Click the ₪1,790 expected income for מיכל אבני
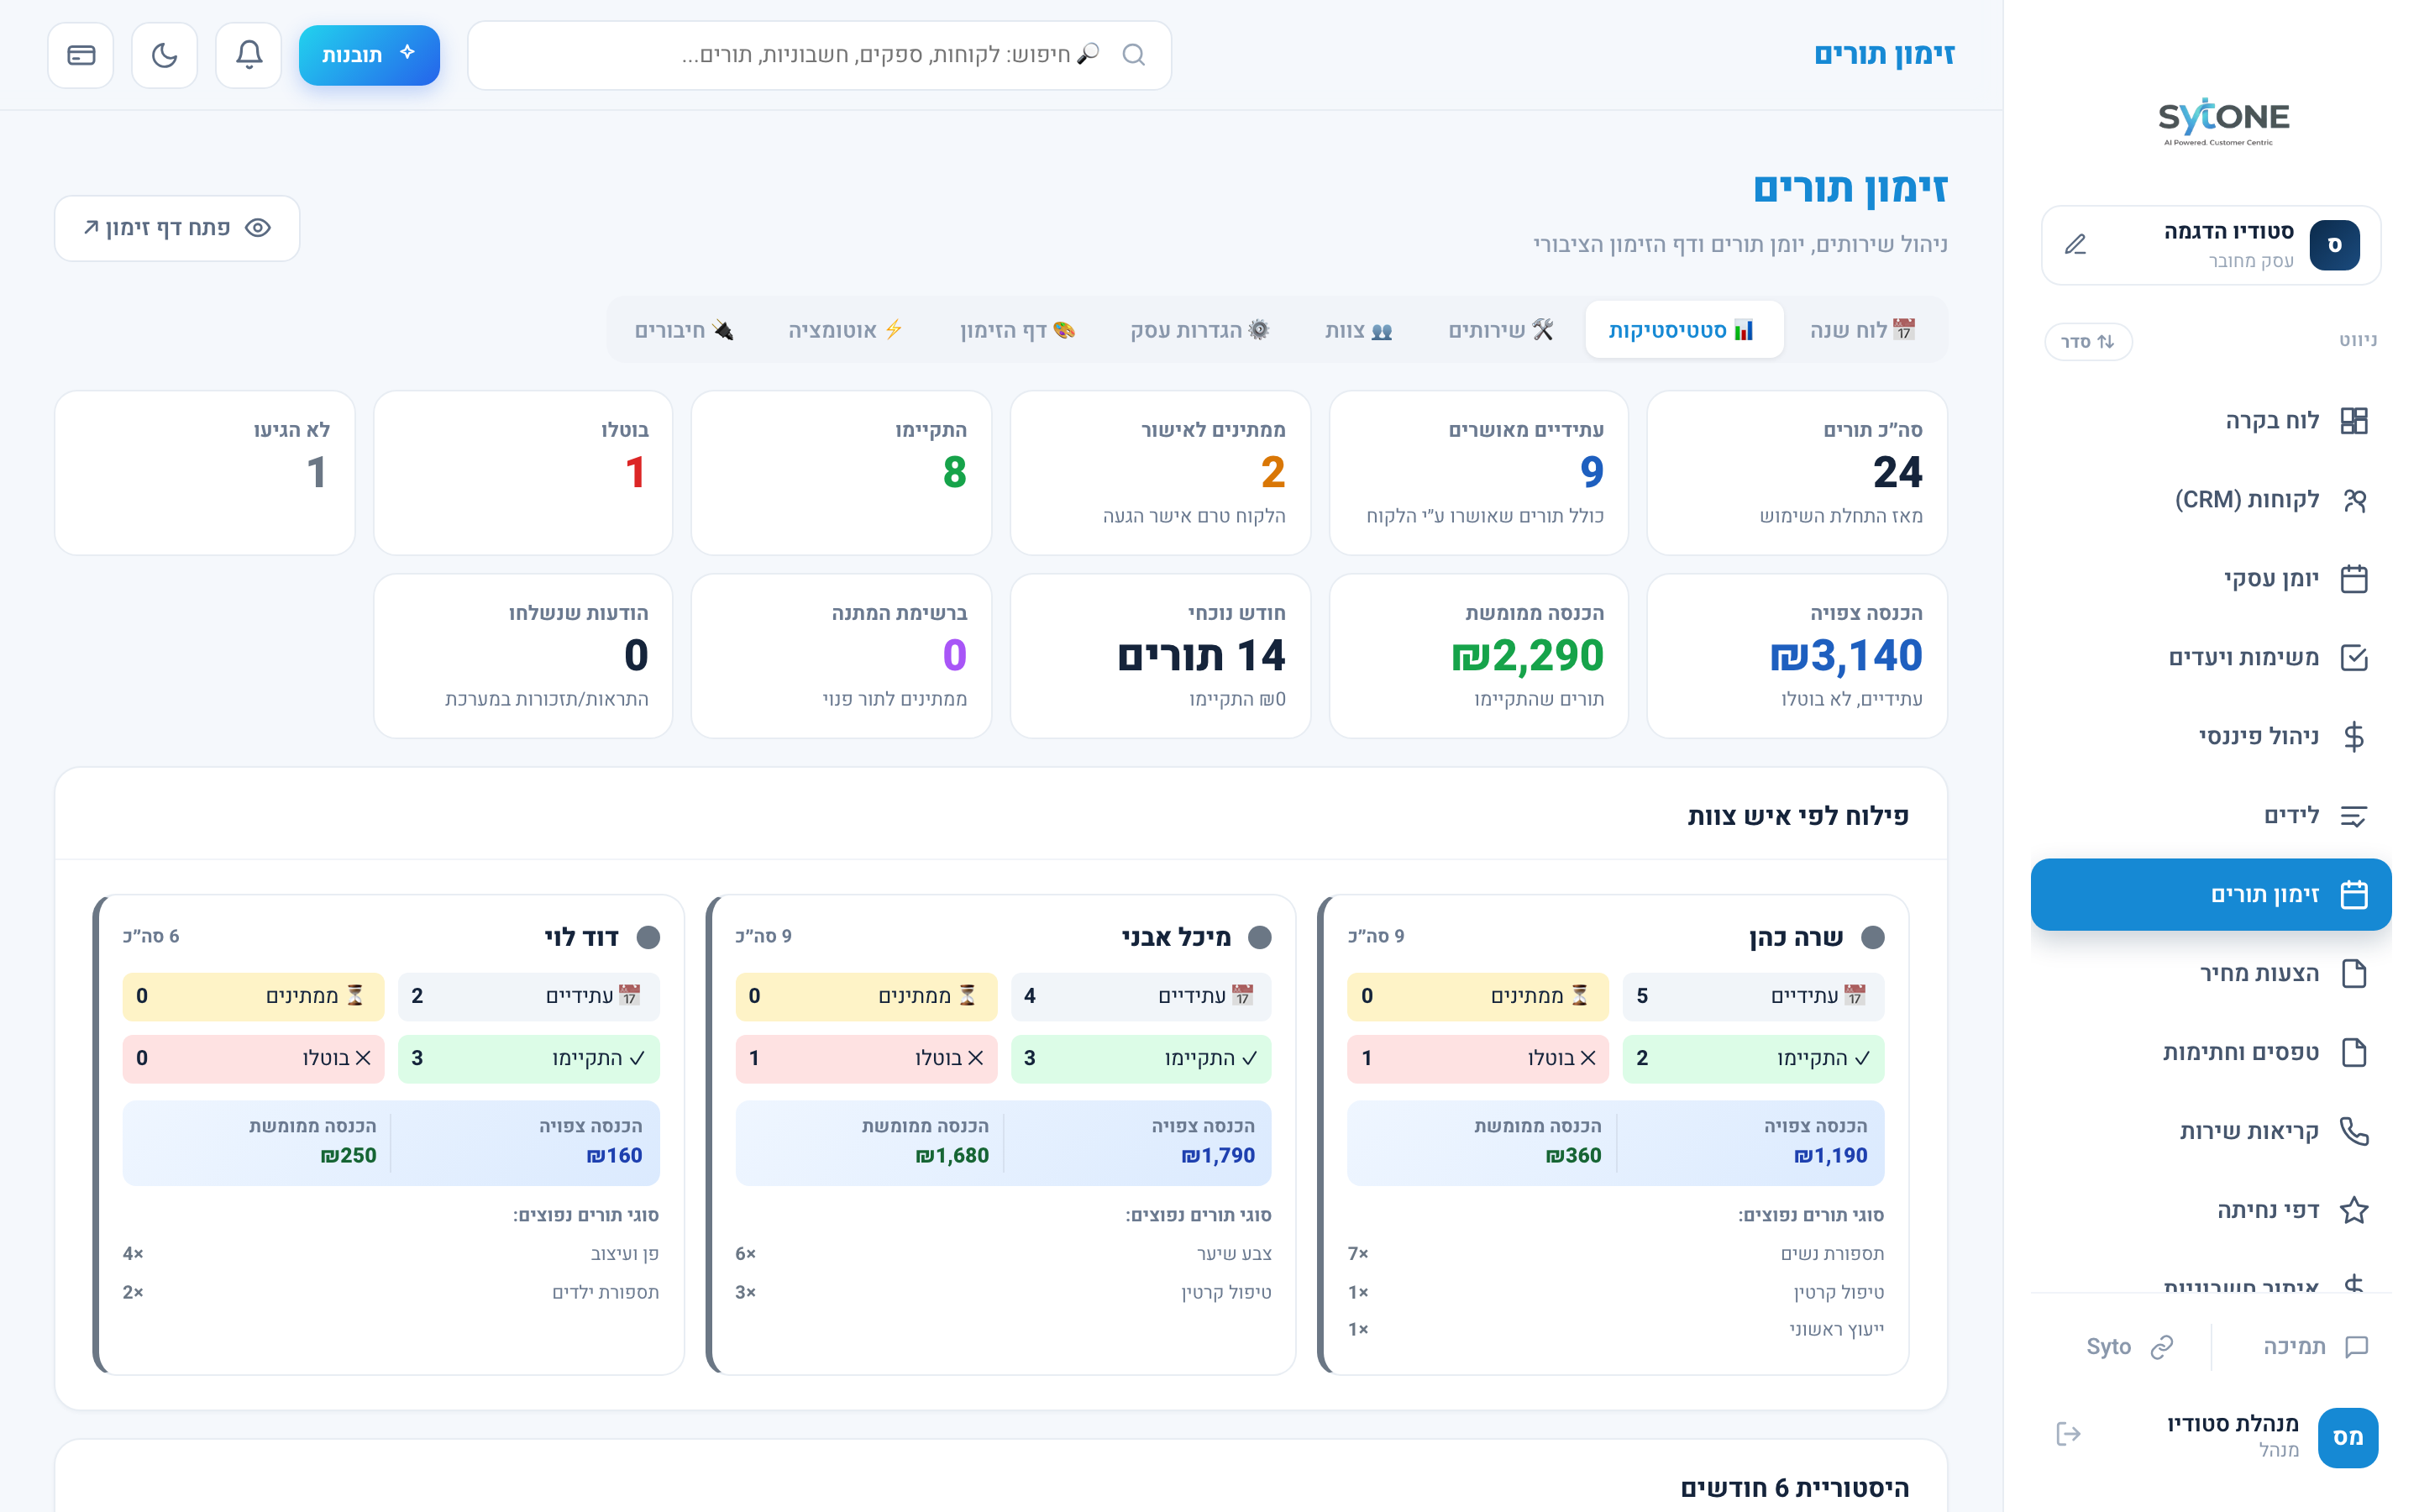 1218,1155
